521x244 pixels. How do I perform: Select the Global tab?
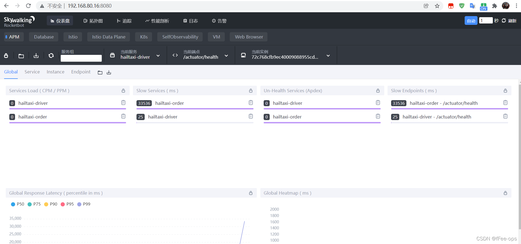pyautogui.click(x=11, y=72)
